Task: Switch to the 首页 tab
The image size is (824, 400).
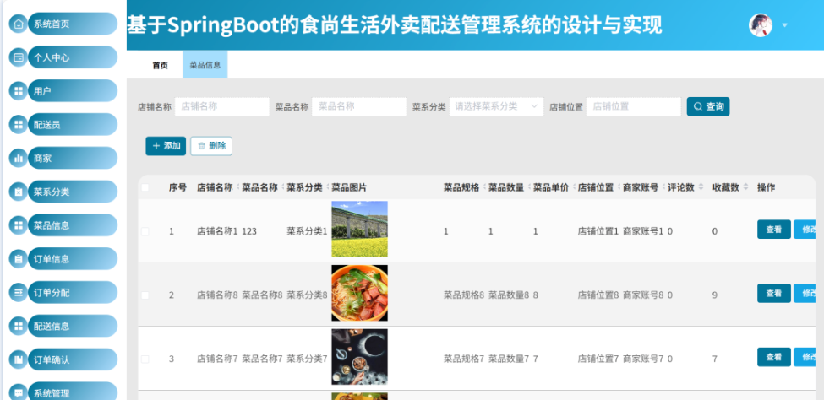Action: click(161, 65)
